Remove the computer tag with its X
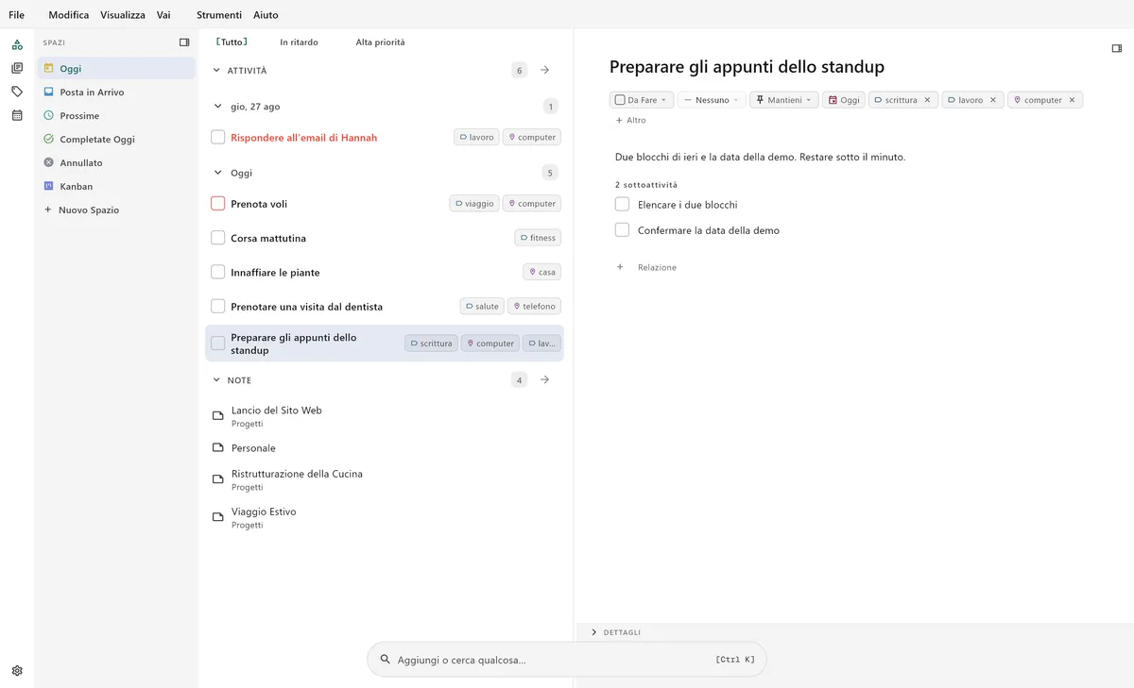The image size is (1134, 688). coord(1072,100)
